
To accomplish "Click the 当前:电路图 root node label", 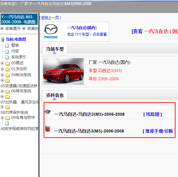I will click(16, 39).
